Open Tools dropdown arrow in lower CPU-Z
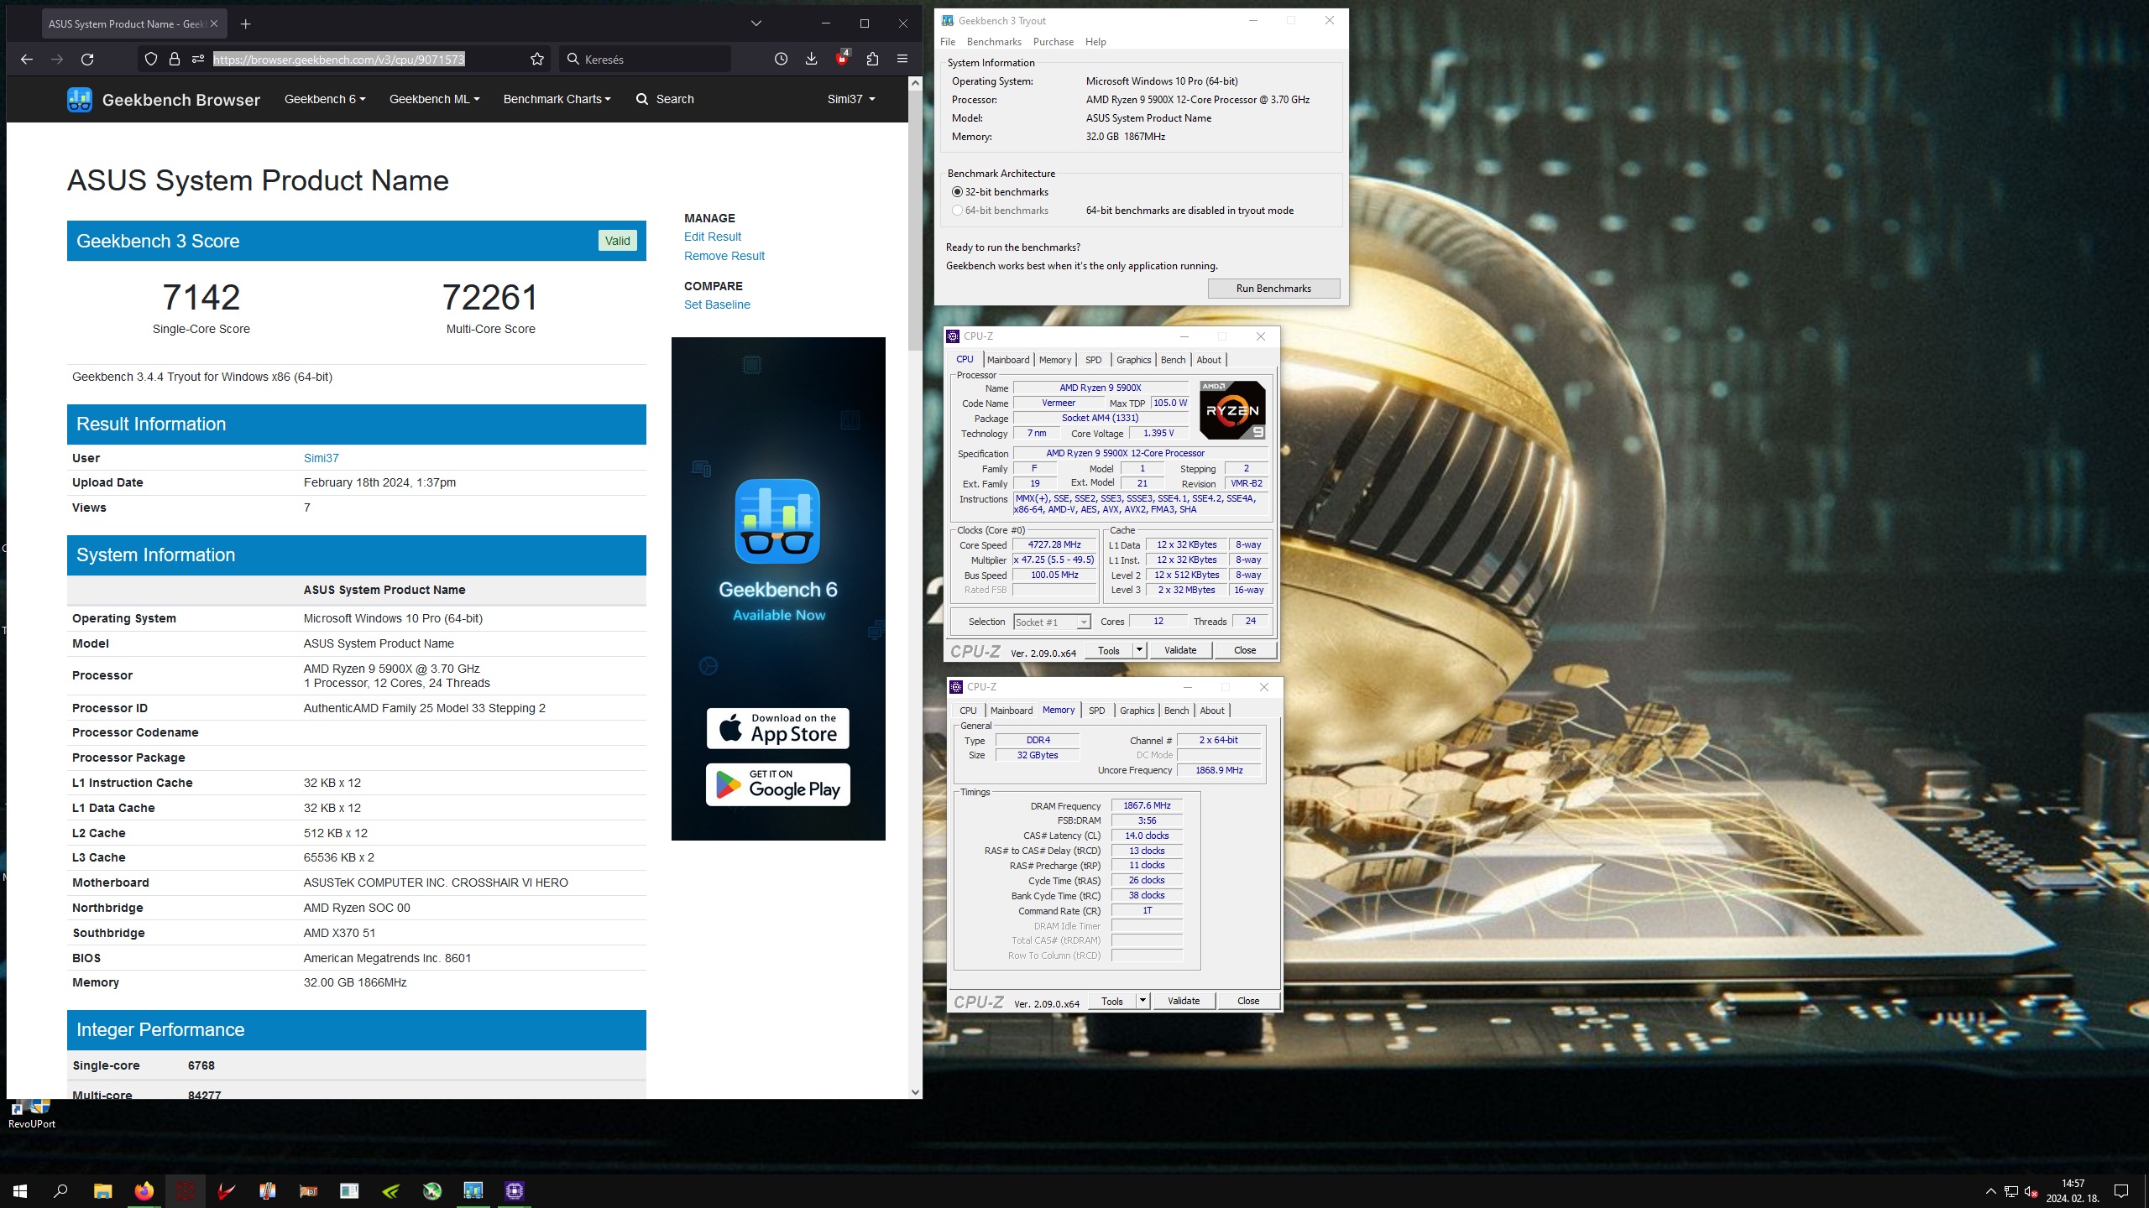 point(1142,1001)
